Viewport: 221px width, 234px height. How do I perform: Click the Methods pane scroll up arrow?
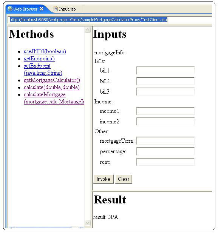point(87,30)
